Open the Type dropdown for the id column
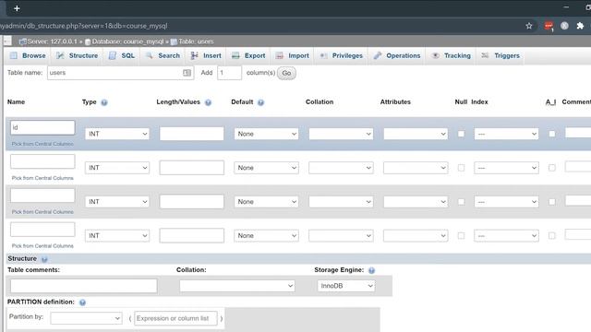Screen dimensions: 591x332 (x=117, y=134)
